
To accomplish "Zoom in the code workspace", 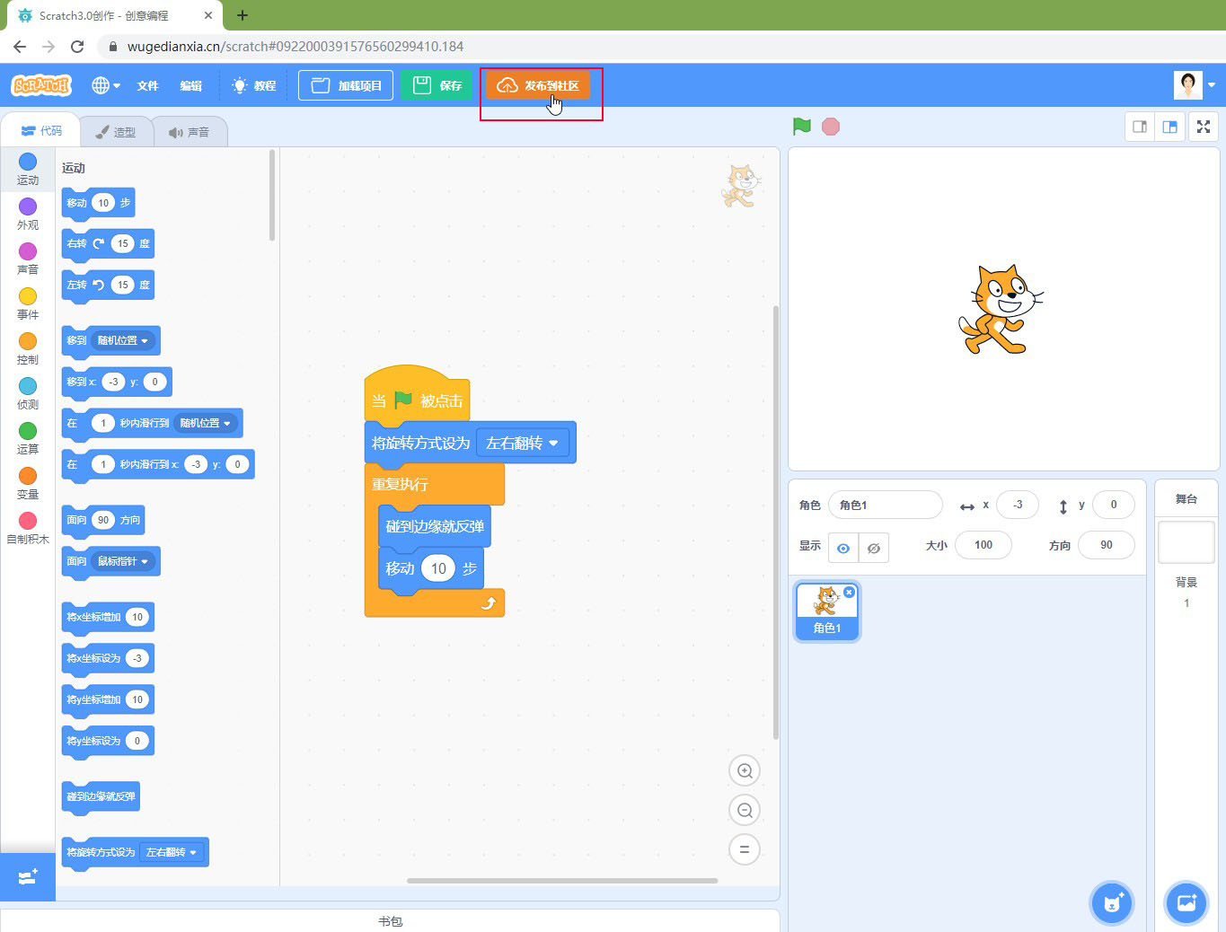I will click(745, 770).
